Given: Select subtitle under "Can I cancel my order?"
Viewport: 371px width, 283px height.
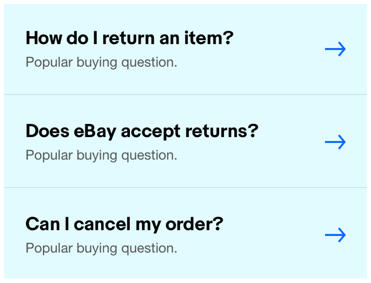Looking at the screenshot, I should 101,248.
